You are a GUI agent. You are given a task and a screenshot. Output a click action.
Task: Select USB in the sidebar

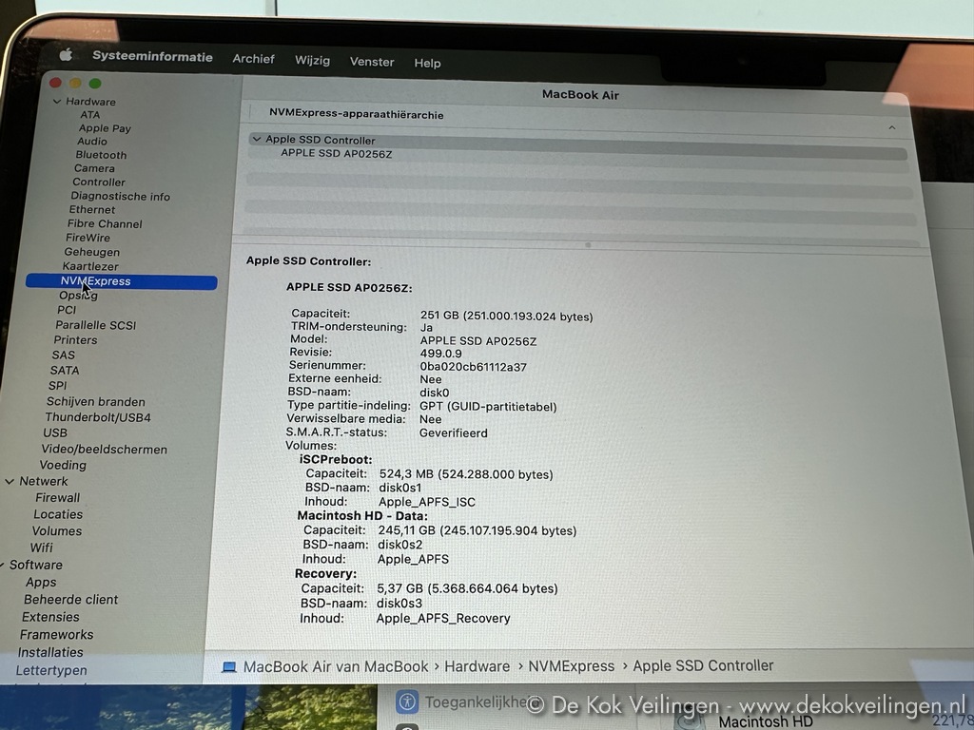[x=55, y=432]
